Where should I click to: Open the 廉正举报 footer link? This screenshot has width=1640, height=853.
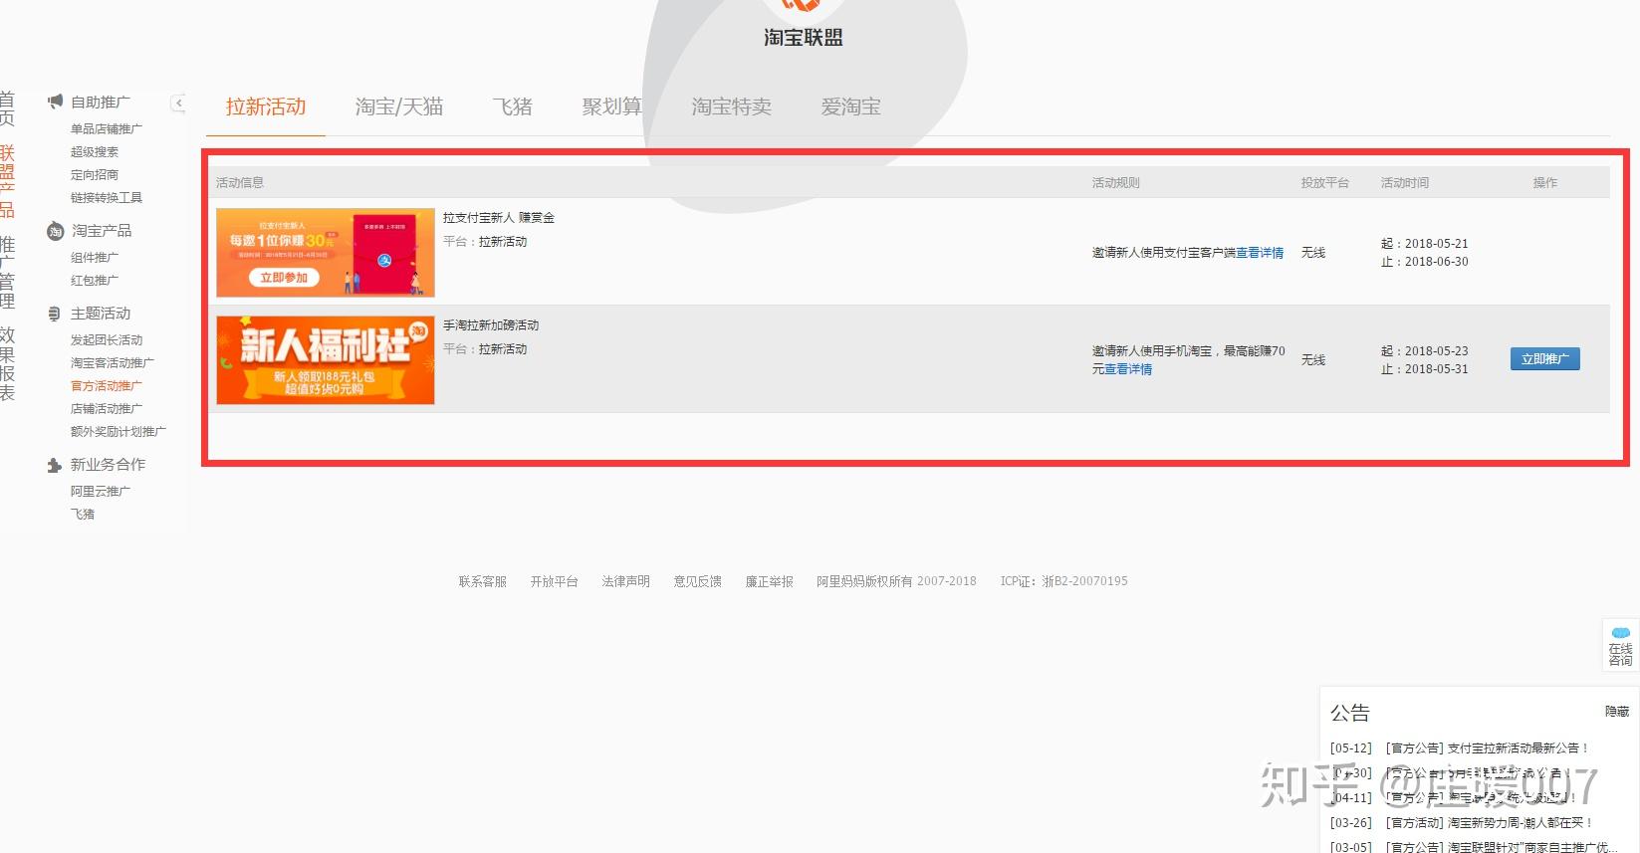click(x=770, y=581)
